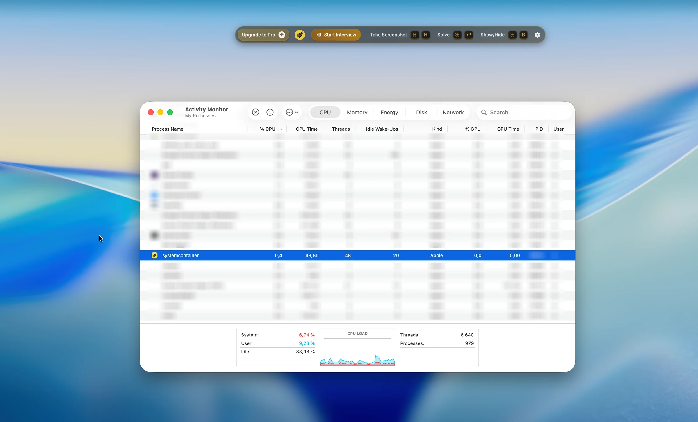
Task: Sort by Process Name column header
Action: click(x=168, y=129)
